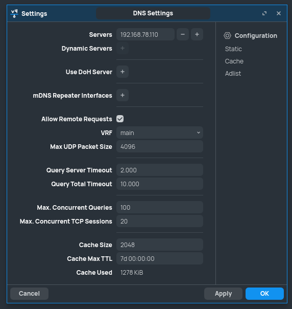
Task: Click the Configuration hexagon icon
Action: pos(228,36)
